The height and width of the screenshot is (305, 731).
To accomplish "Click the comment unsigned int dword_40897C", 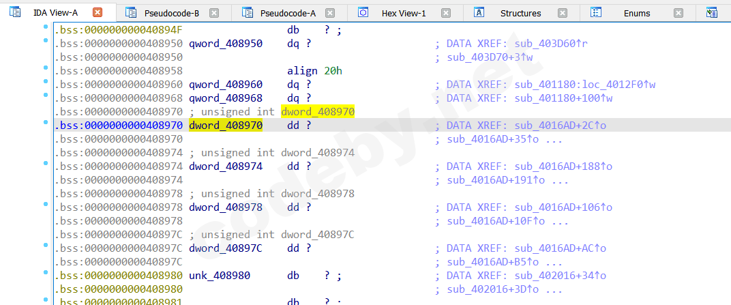I will coord(272,235).
